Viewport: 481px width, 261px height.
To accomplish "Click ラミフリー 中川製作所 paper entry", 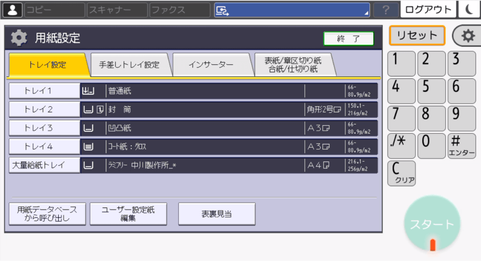I will pos(142,165).
